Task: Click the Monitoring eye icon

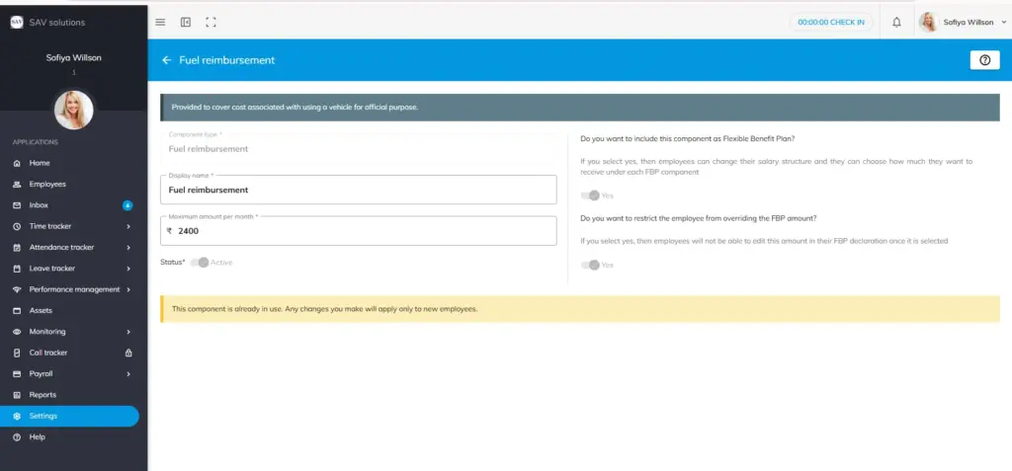Action: (17, 332)
